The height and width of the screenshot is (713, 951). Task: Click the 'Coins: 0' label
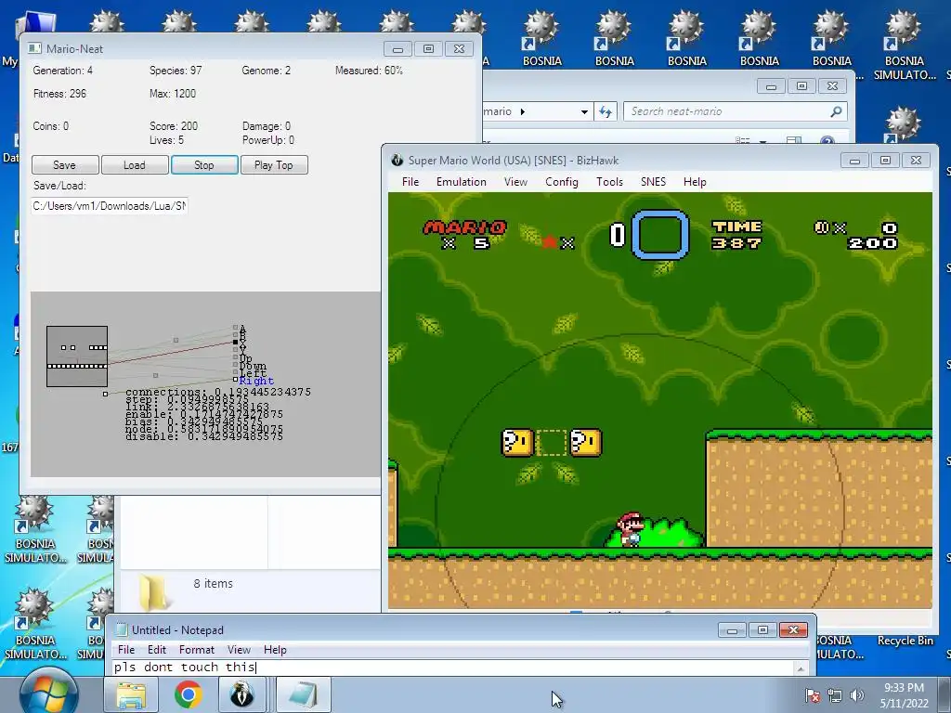tap(50, 126)
